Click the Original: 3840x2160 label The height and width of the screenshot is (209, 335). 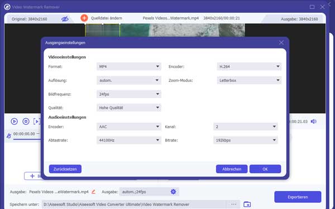pyautogui.click(x=29, y=19)
